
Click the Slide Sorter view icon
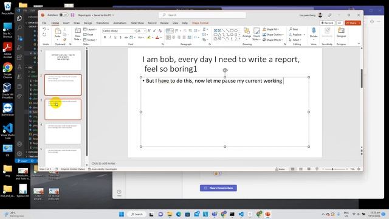coord(301,169)
